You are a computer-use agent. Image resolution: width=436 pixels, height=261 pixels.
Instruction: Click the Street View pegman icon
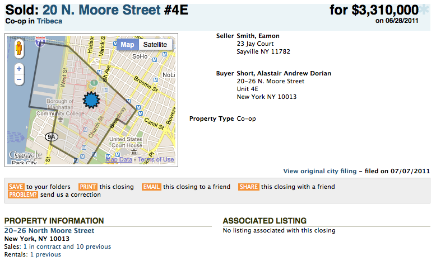[19, 48]
